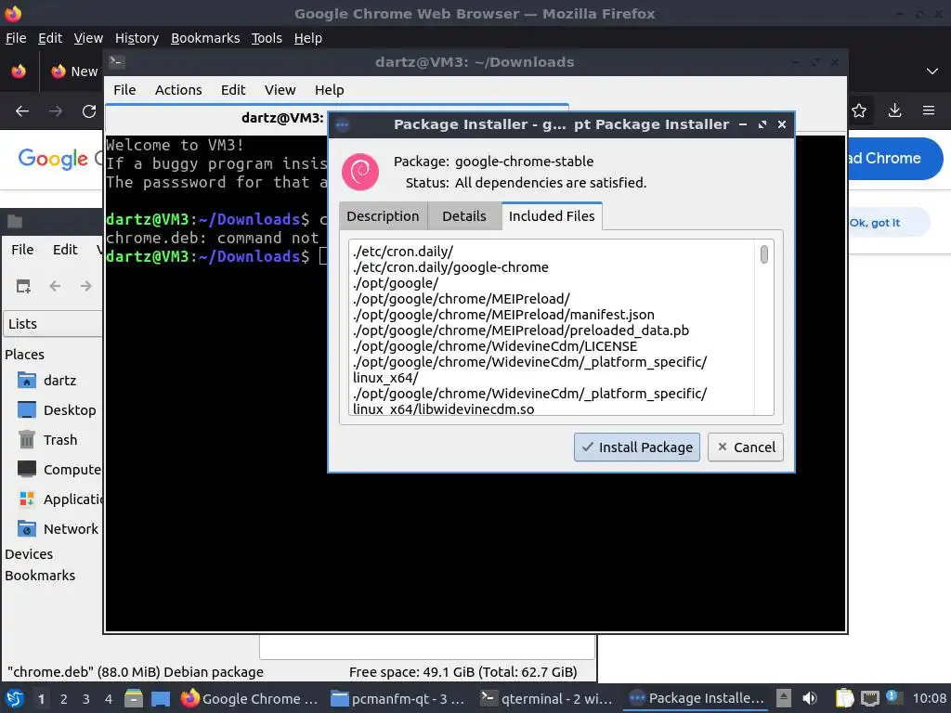The image size is (951, 713).
Task: Click Firefox back arrow
Action: click(22, 111)
